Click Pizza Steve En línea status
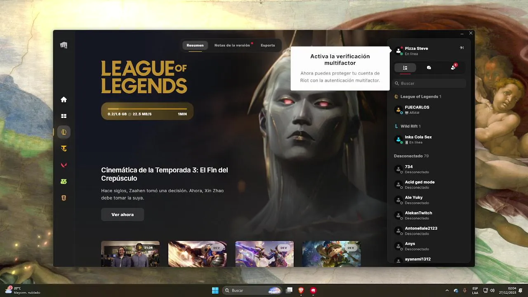Viewport: 528px width, 297px height. coord(411,54)
